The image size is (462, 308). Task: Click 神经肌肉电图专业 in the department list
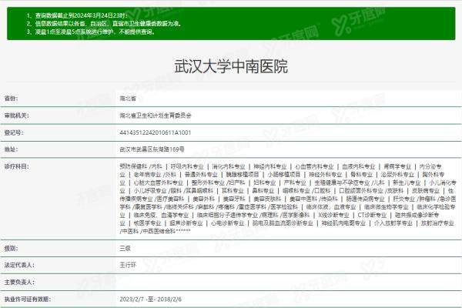coord(343,223)
